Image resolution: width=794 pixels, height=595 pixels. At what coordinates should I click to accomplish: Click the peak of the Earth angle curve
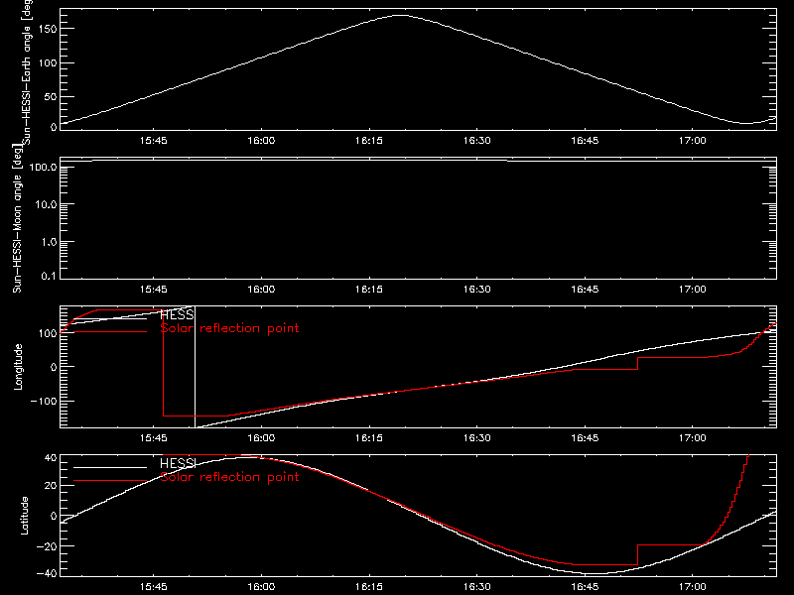pos(400,16)
